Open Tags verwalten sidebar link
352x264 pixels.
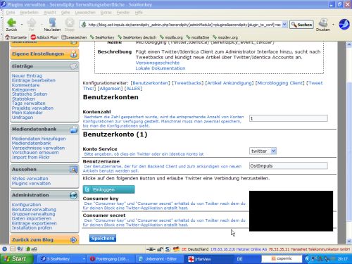[28, 103]
